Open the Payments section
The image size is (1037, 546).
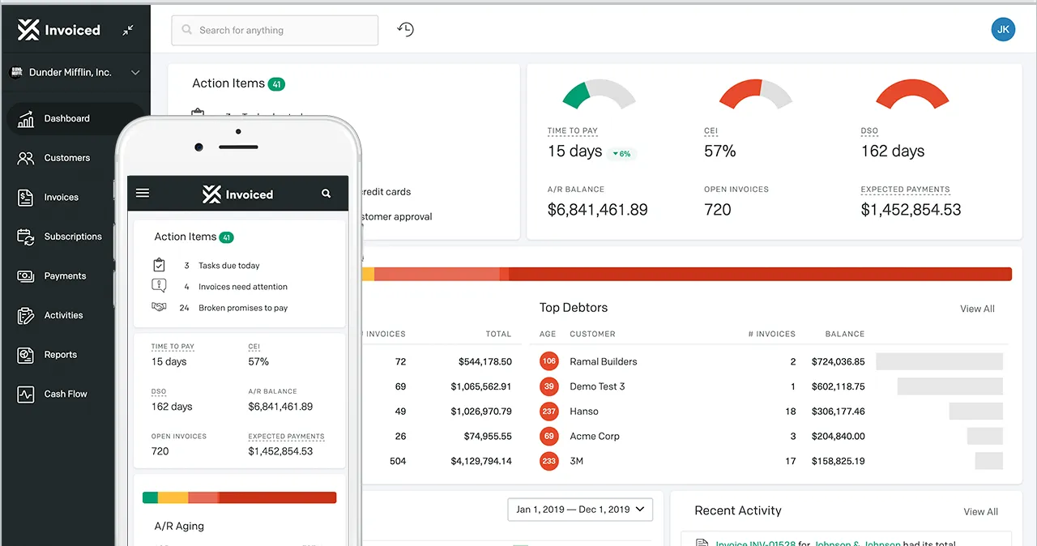coord(64,275)
